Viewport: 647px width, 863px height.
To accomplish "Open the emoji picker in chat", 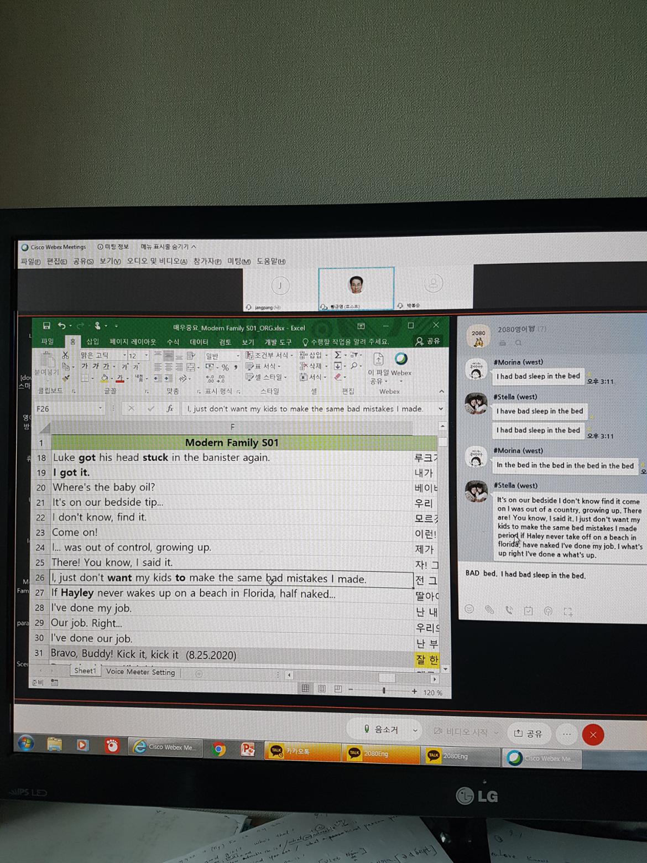I will click(469, 609).
